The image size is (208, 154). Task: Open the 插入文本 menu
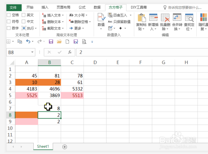[x=53, y=15]
